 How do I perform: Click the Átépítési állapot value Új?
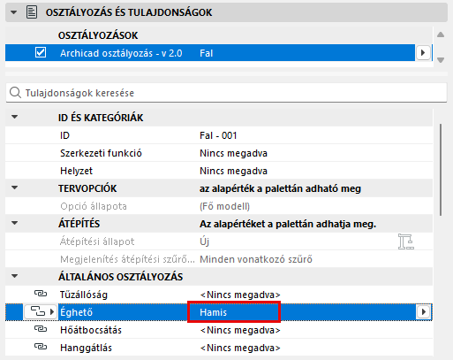click(x=204, y=241)
